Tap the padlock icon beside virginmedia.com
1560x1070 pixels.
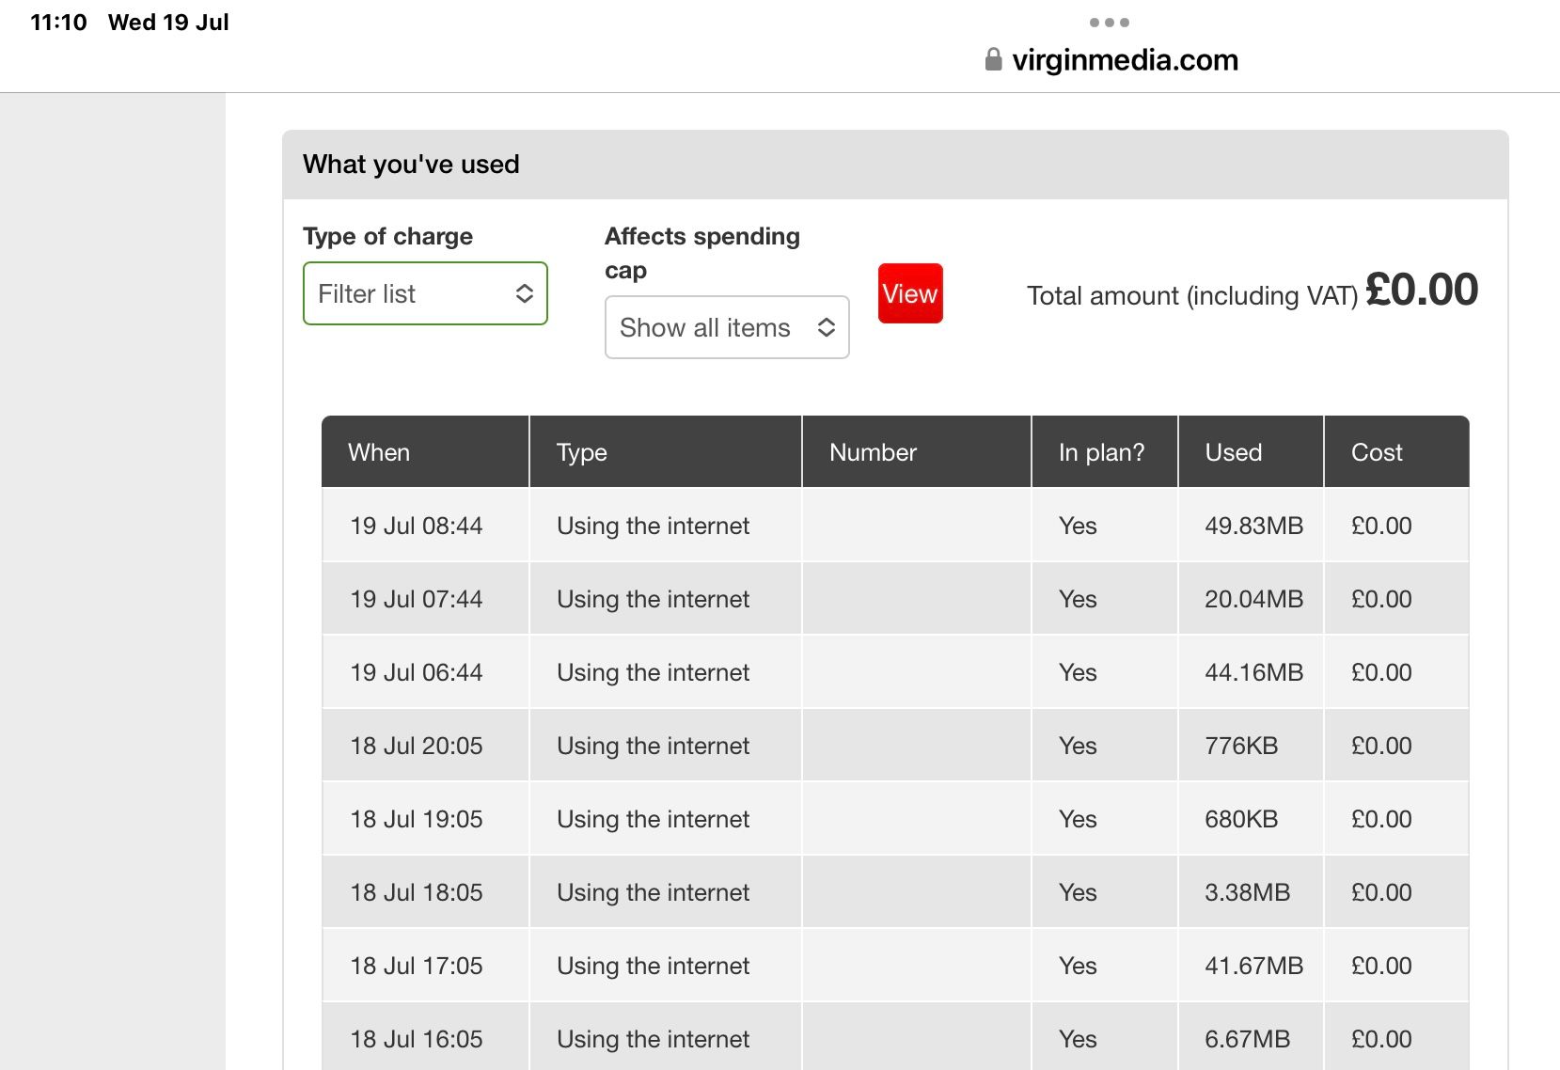pyautogui.click(x=993, y=60)
